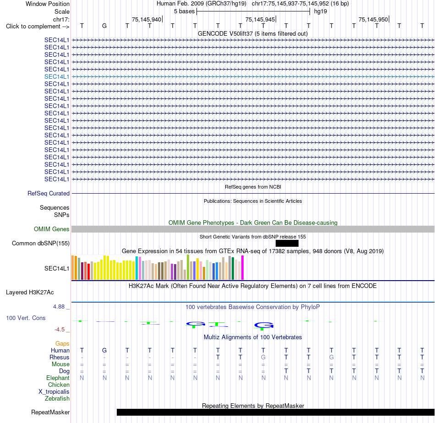This screenshot has height=423, width=435.
Task: Select the black dbSNP variant block
Action: [x=287, y=243]
